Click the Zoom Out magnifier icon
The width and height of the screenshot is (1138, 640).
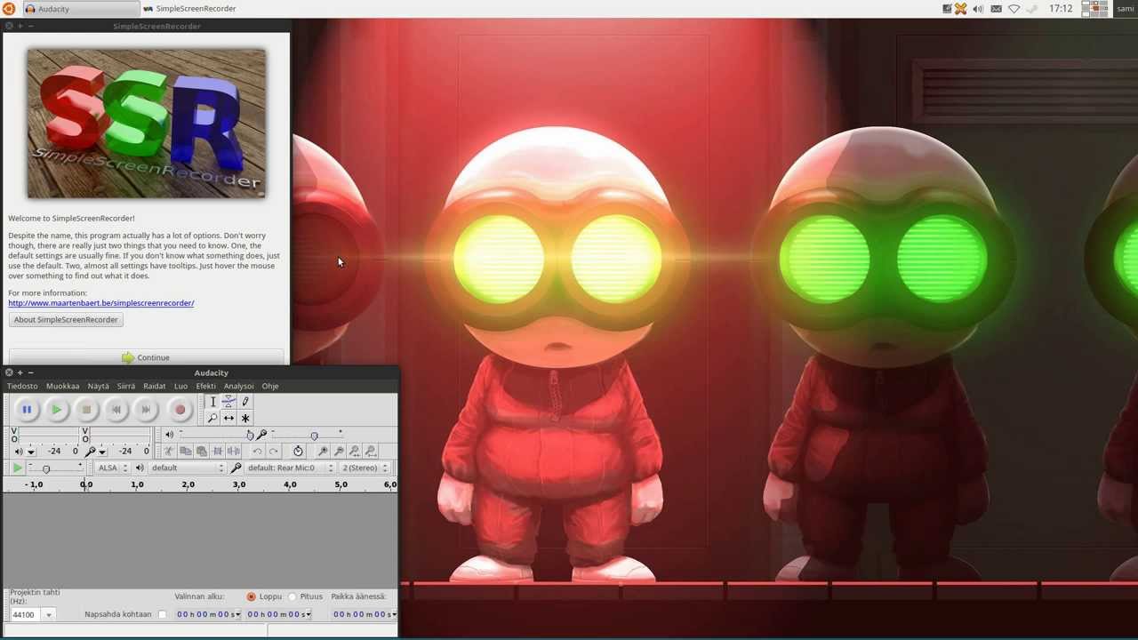(x=339, y=452)
